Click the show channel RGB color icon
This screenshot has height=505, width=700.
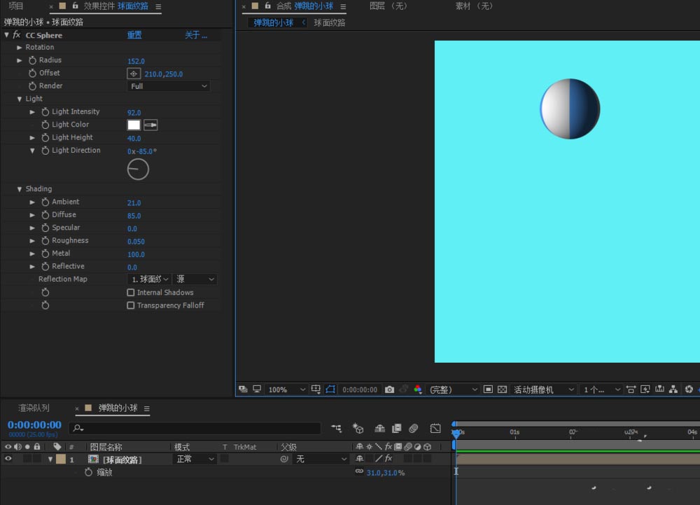point(418,389)
